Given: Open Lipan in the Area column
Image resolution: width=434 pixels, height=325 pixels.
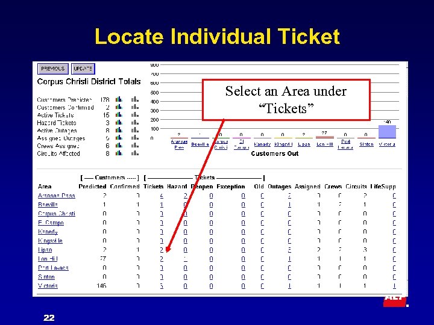Looking at the screenshot, I should 45,250.
